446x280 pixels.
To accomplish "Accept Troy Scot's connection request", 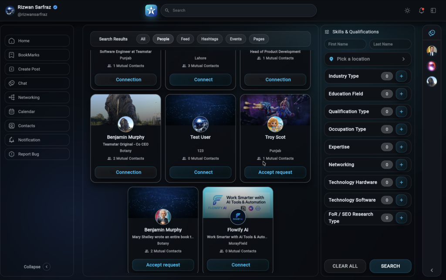I will point(275,172).
